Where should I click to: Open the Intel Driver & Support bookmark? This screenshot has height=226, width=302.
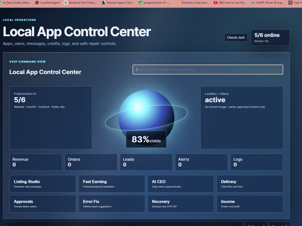click(268, 3)
